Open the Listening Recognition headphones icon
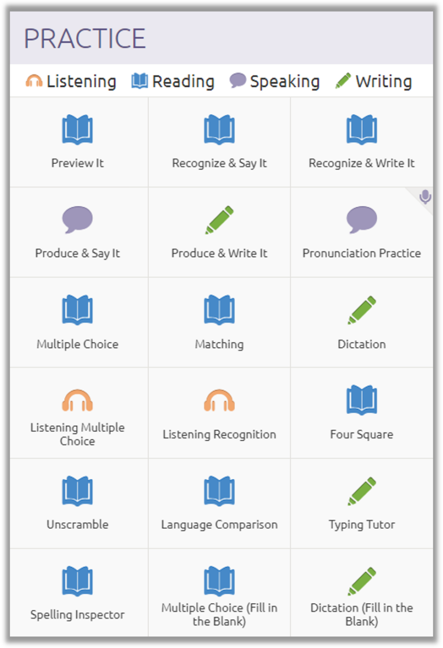This screenshot has width=443, height=648. 219,400
